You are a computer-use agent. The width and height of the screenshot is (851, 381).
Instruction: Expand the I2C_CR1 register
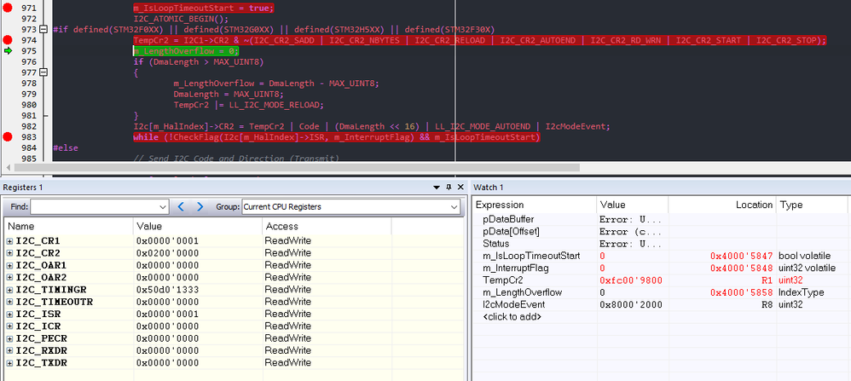[x=9, y=241]
